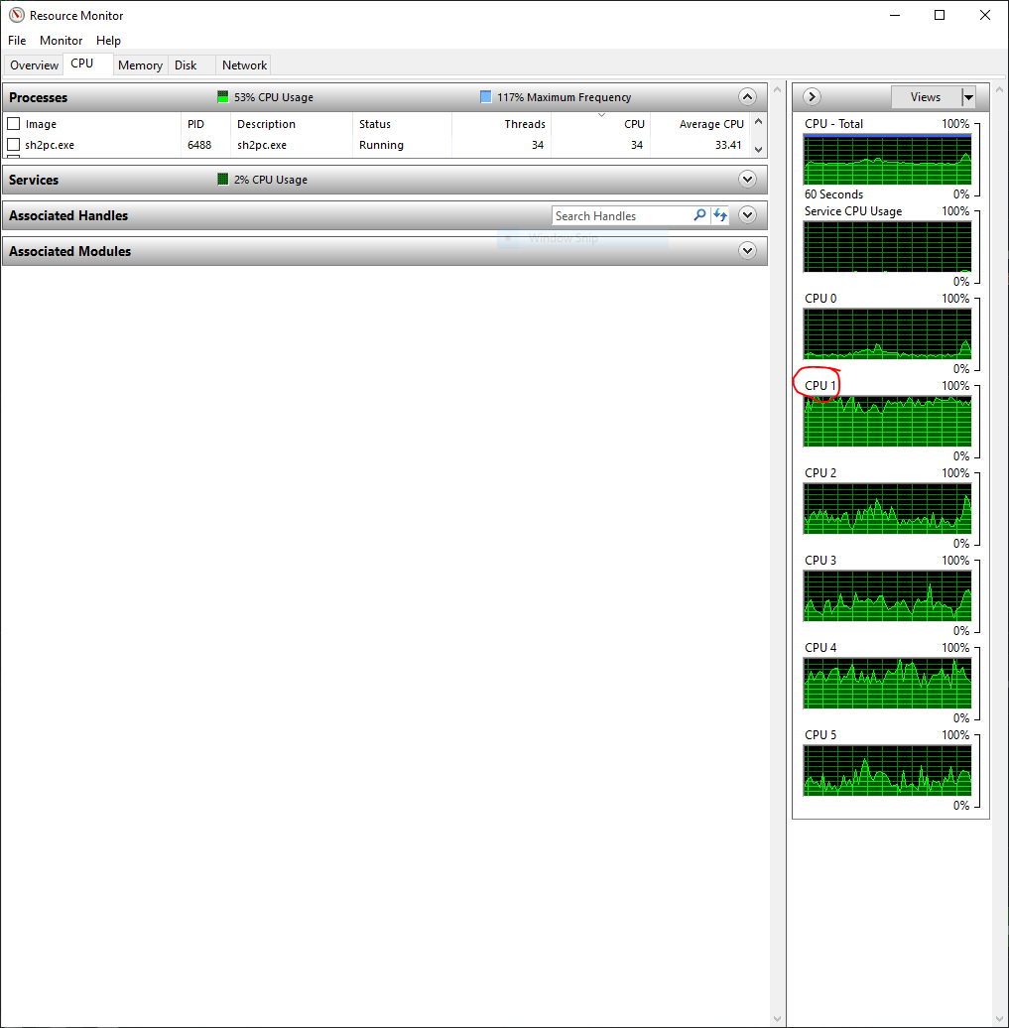Click the Resource Monitor app icon in title bar

17,15
